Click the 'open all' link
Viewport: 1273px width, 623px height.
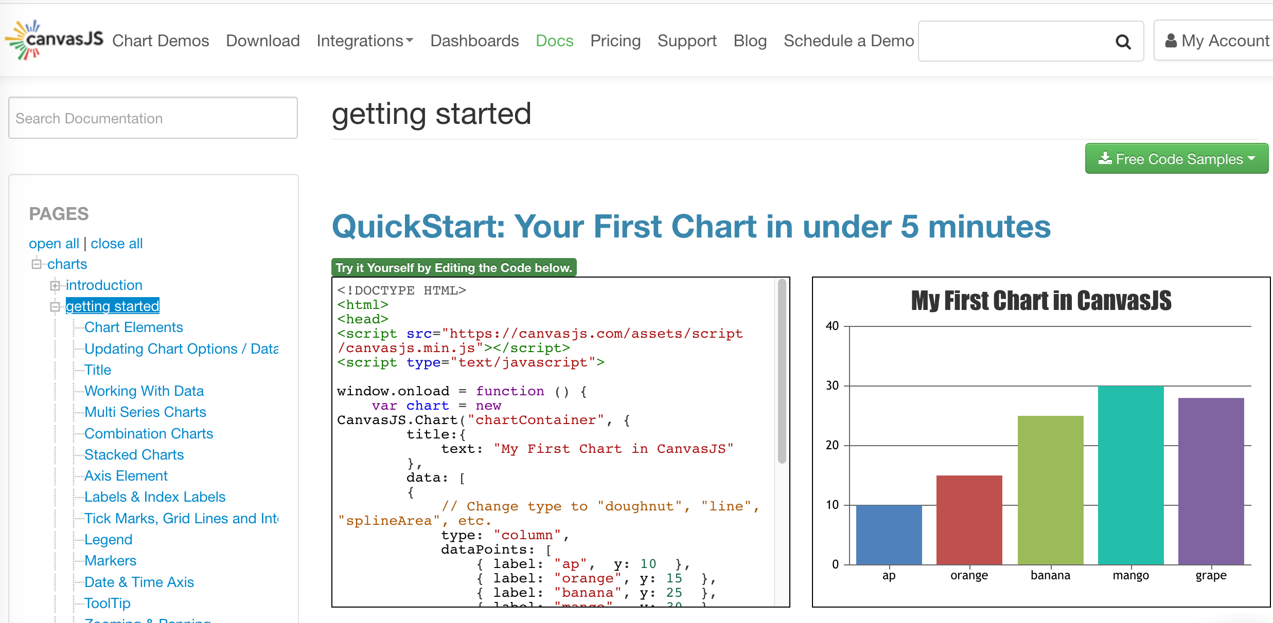click(54, 243)
